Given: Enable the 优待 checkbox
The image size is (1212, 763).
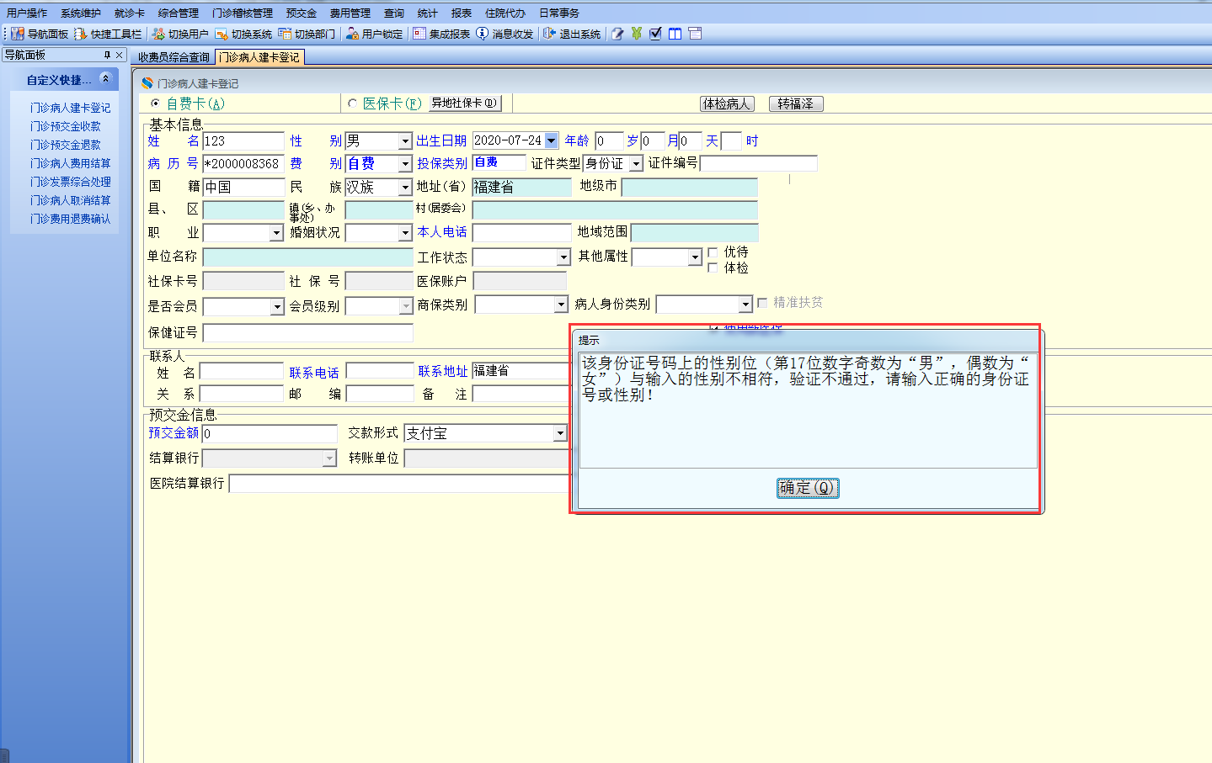Looking at the screenshot, I should (713, 252).
